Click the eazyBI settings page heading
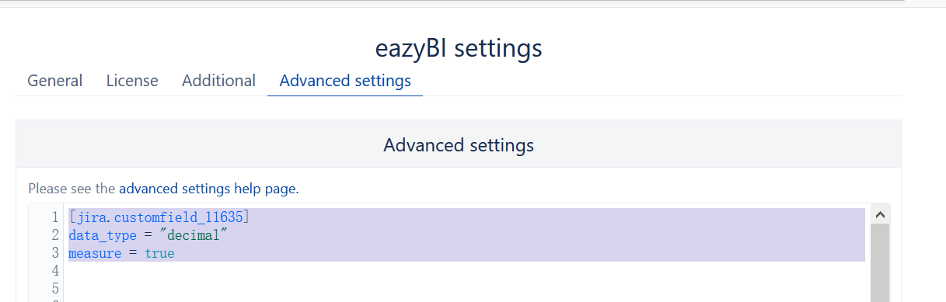Viewport: 946px width, 302px height. [x=459, y=47]
